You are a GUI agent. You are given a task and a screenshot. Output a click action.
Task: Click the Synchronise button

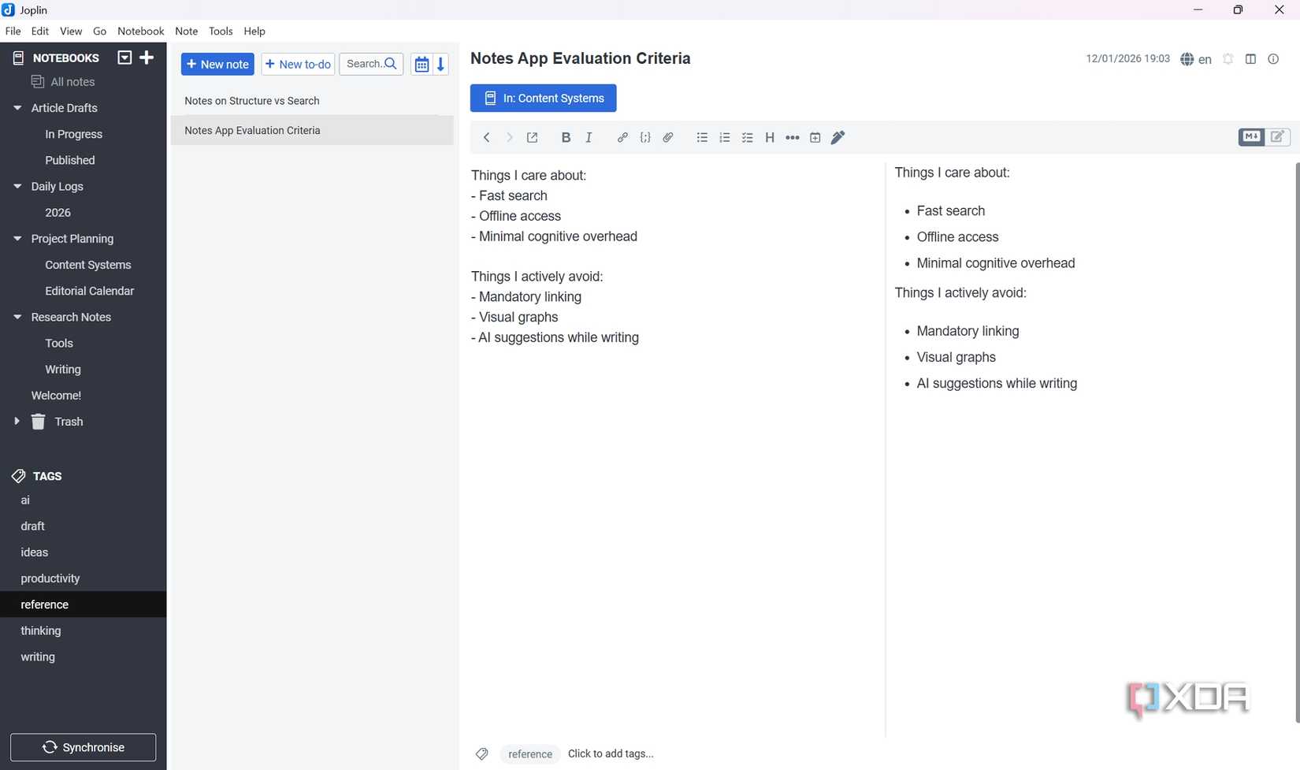click(84, 747)
